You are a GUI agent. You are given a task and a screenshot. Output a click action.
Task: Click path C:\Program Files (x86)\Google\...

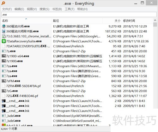(77, 36)
